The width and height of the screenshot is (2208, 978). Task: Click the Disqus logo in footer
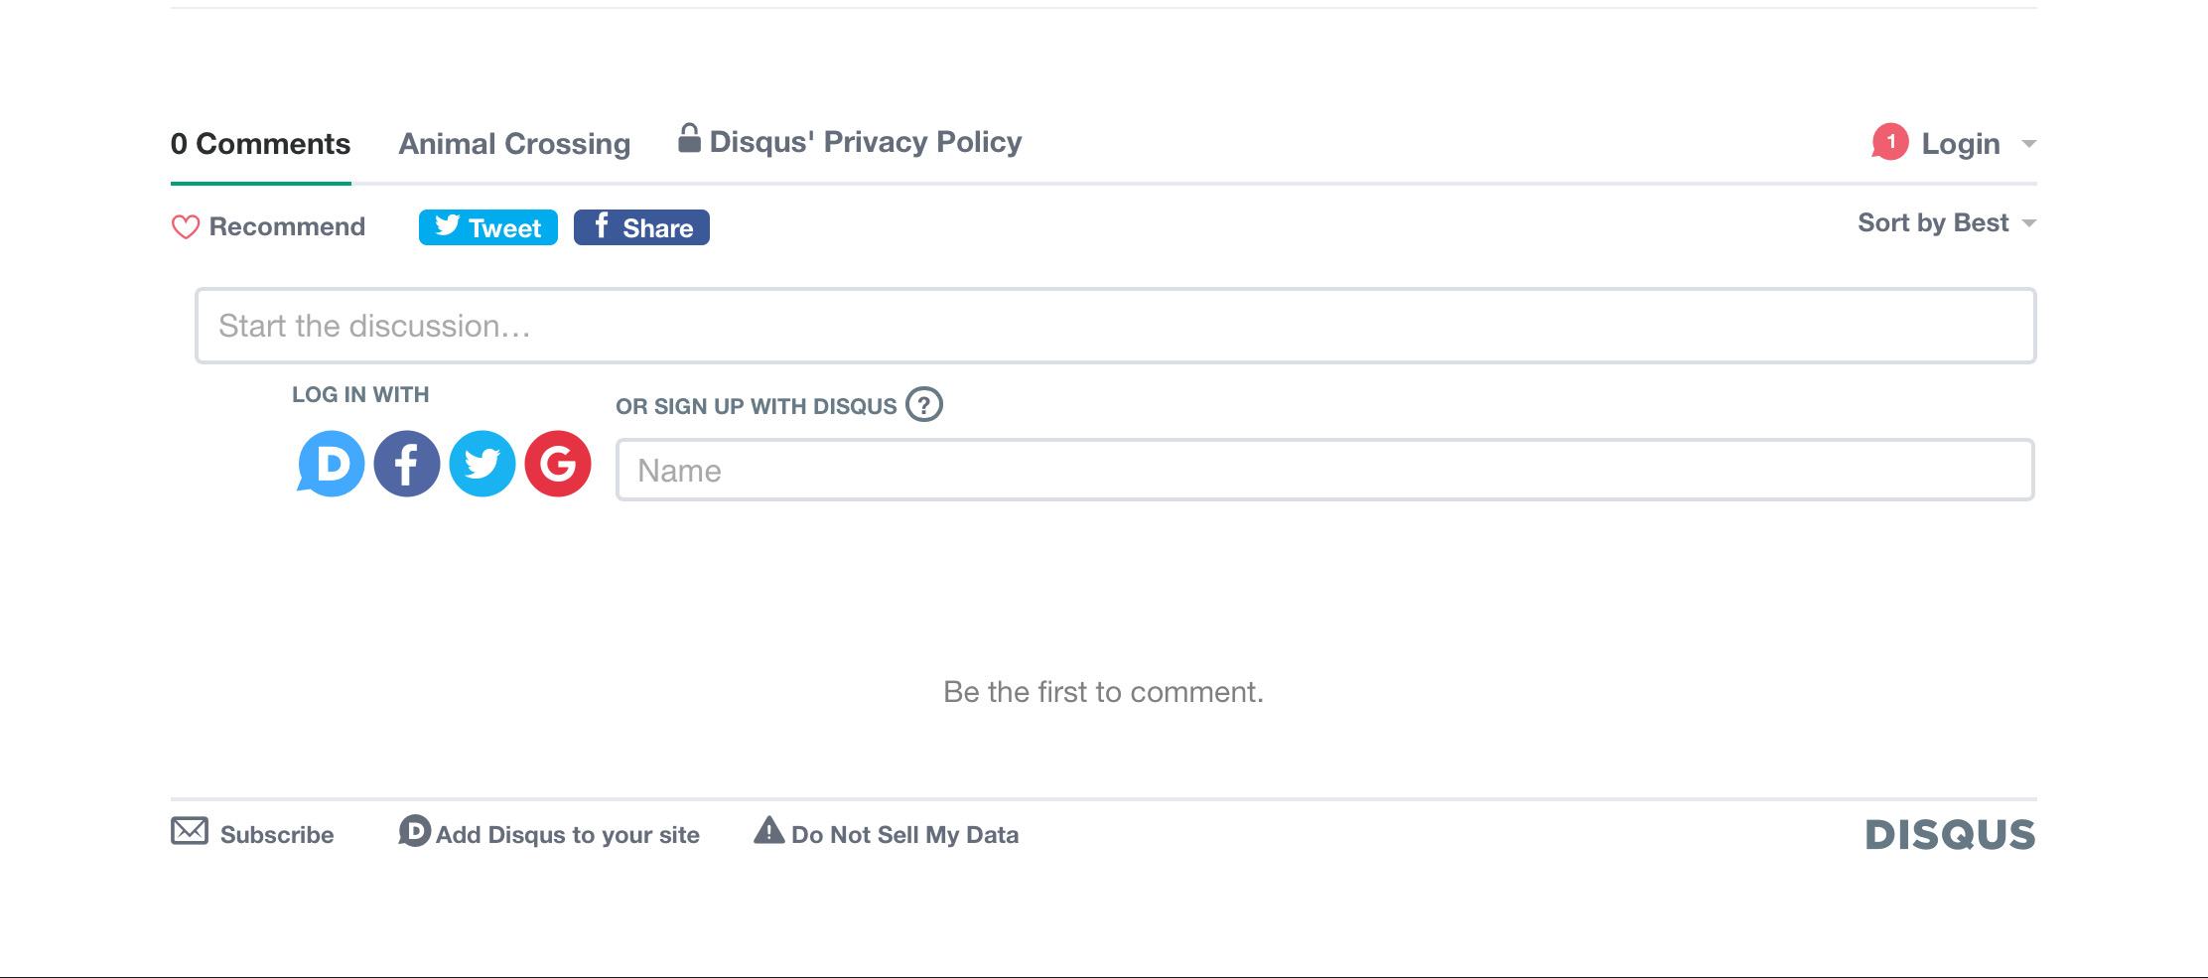(x=1950, y=835)
